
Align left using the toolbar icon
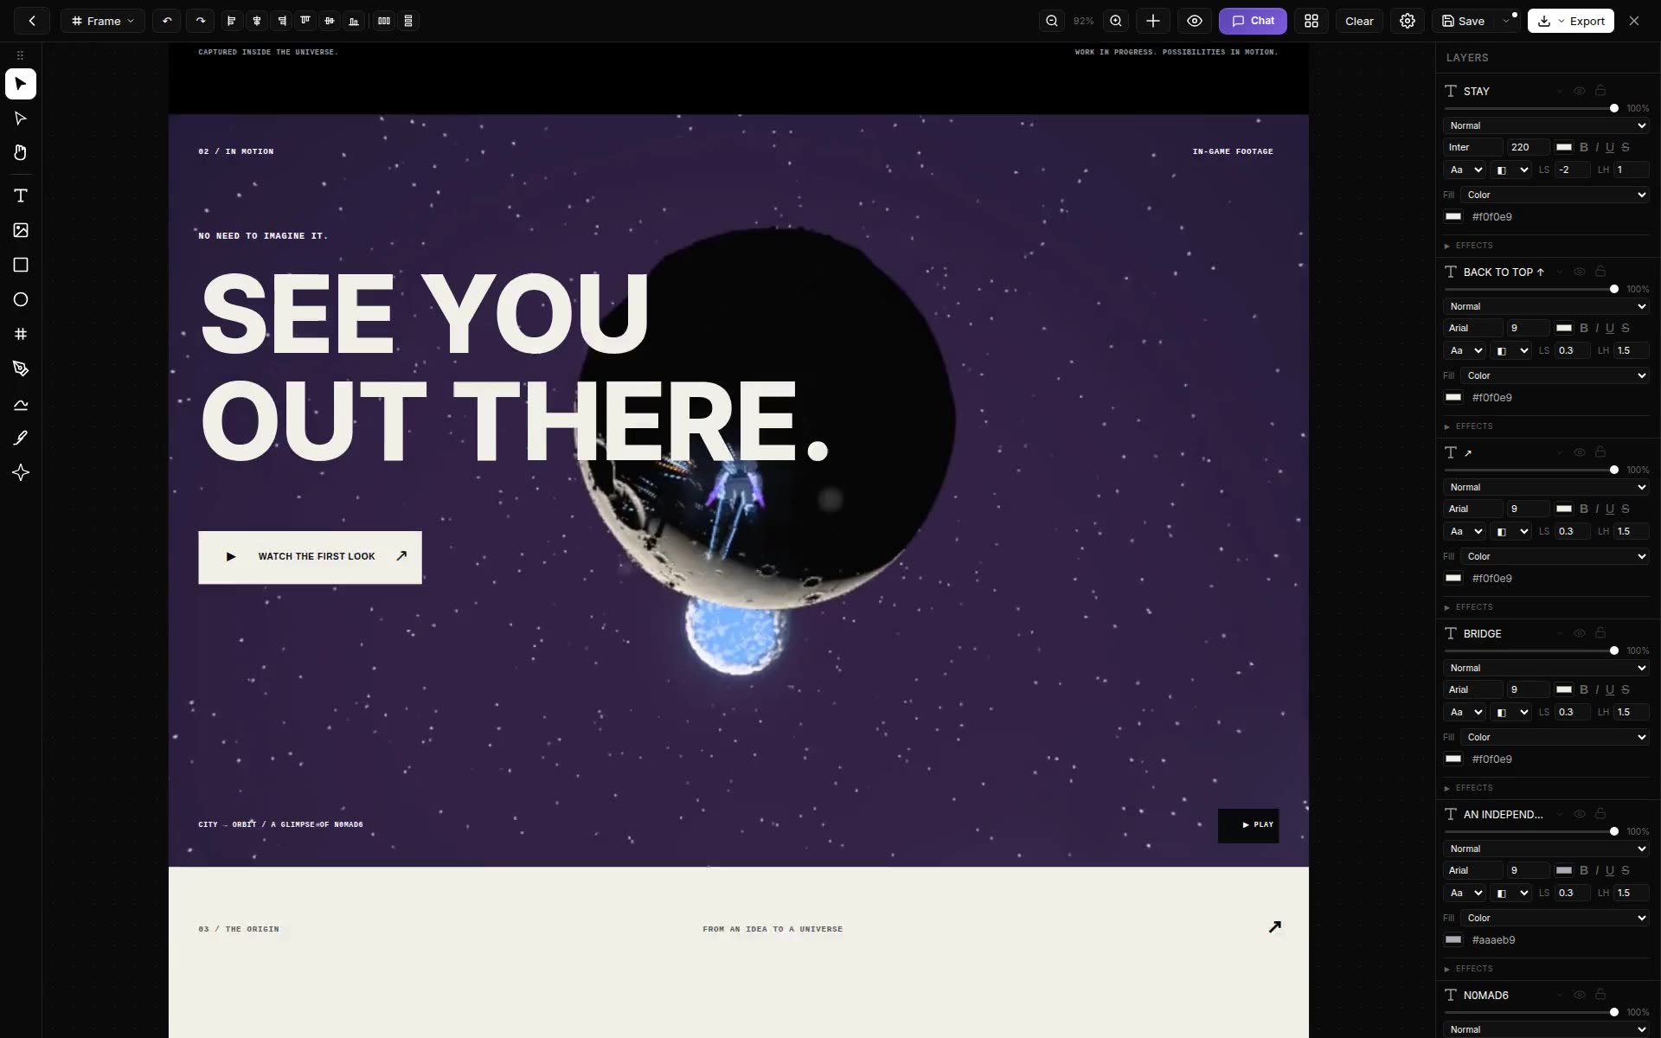(x=231, y=21)
